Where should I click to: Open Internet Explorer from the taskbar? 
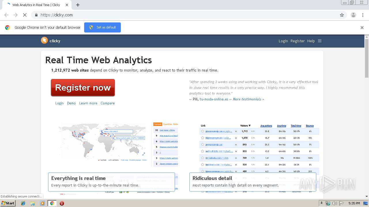coord(23,203)
